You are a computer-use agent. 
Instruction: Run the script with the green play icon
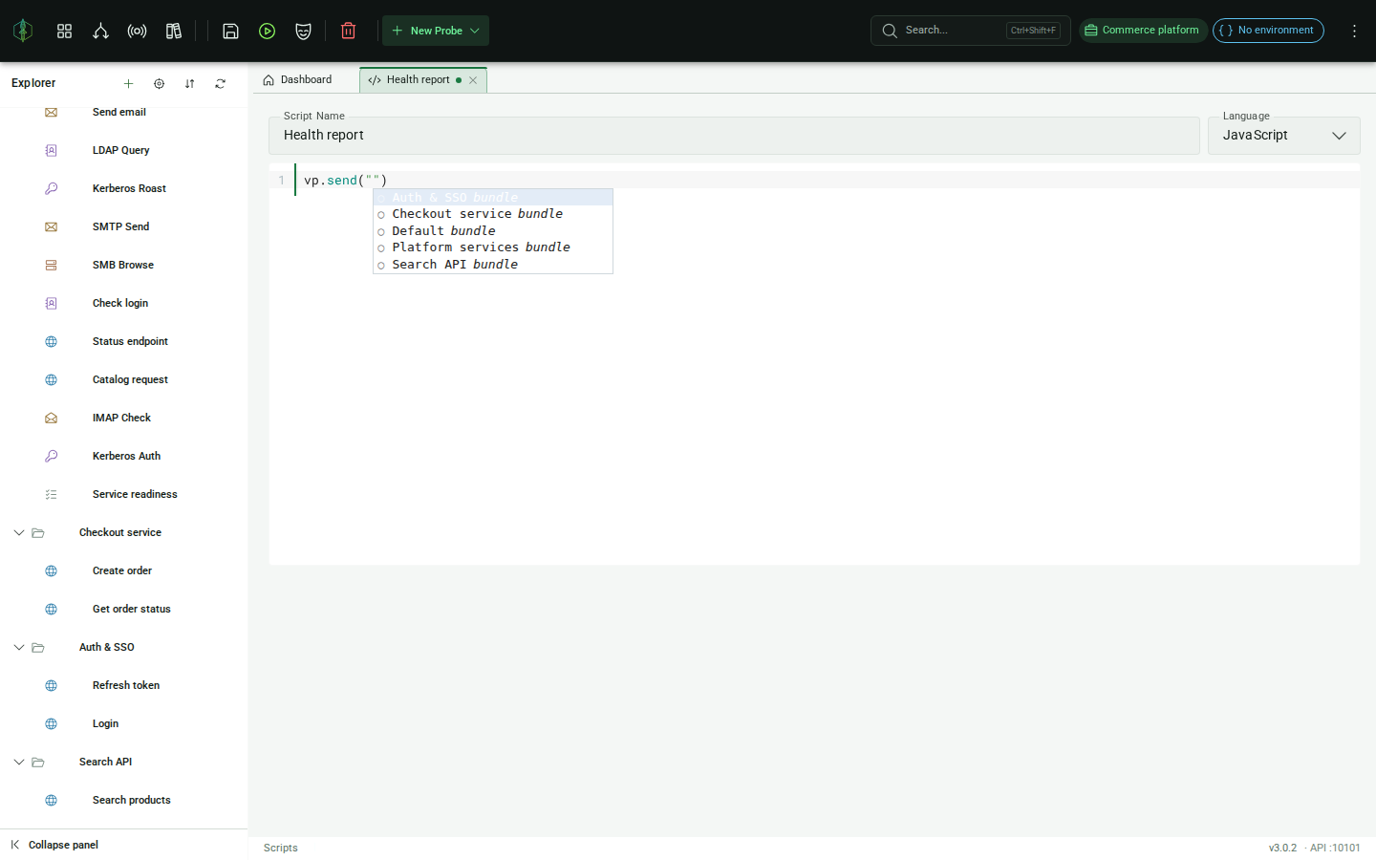[267, 31]
